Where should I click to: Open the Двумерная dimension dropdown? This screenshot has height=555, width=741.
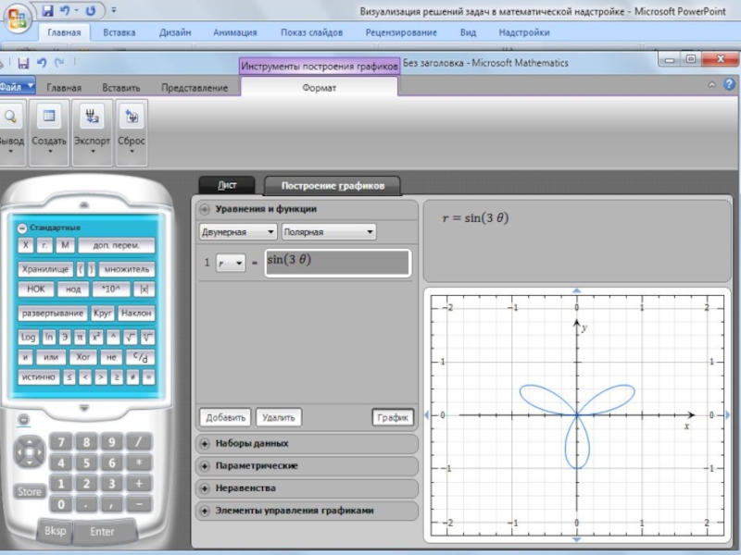pyautogui.click(x=238, y=232)
